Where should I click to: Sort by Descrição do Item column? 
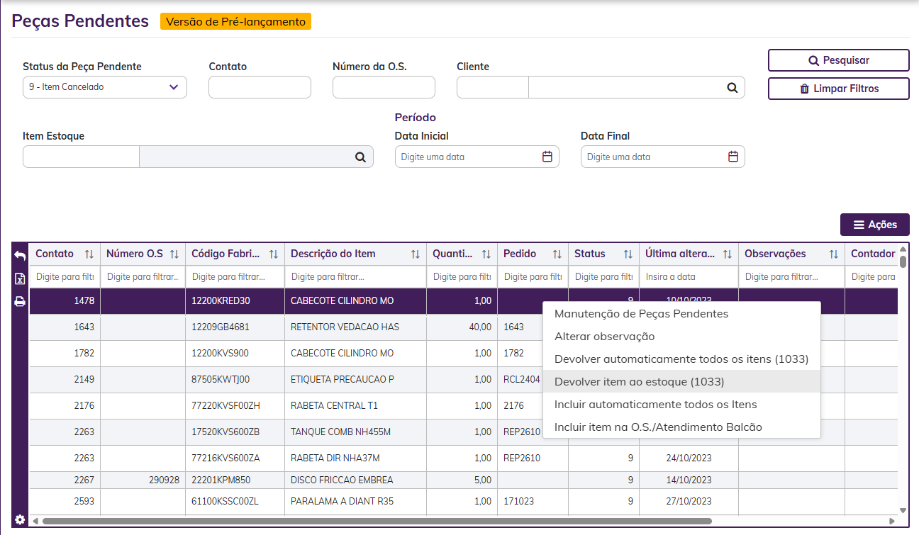click(416, 254)
